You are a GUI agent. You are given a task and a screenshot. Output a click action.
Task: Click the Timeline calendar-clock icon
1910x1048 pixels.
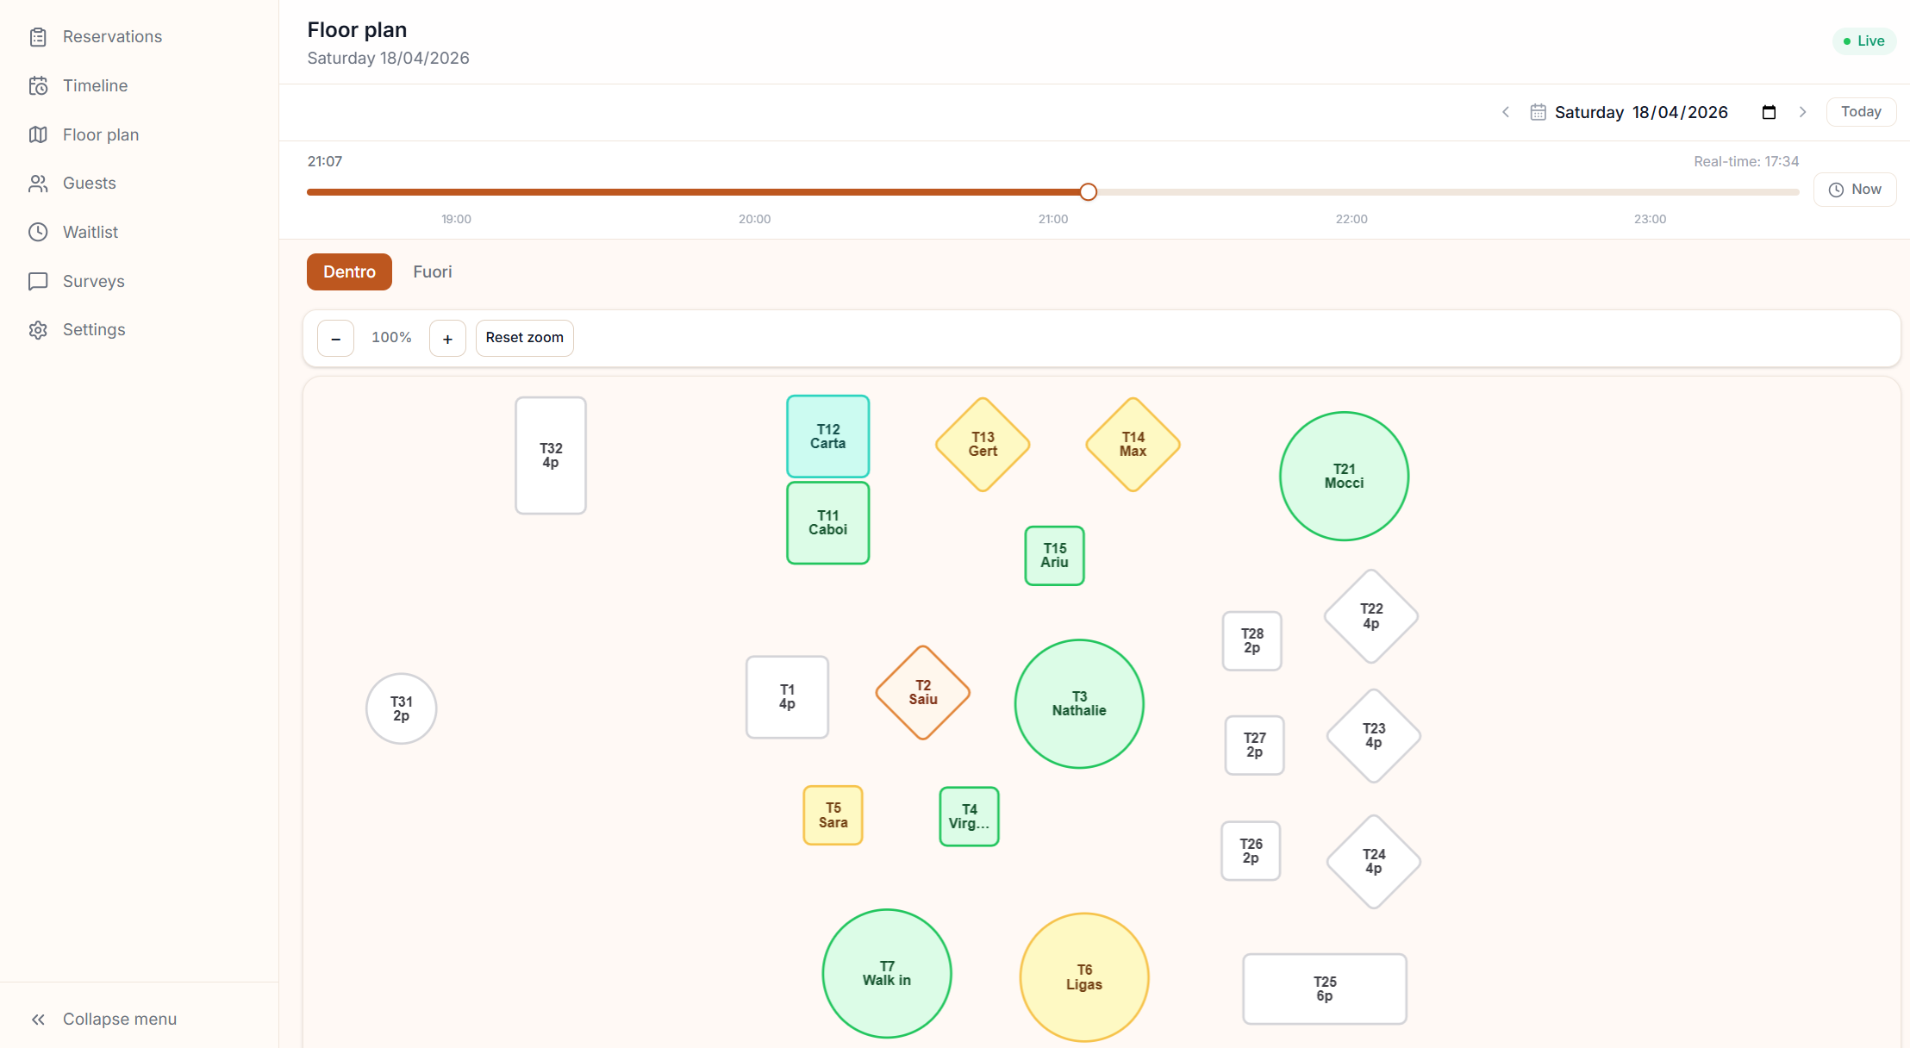[38, 86]
